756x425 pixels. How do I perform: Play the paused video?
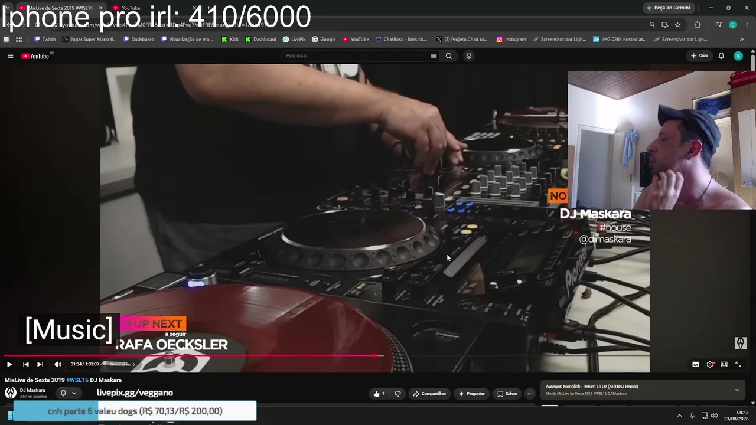[9, 364]
